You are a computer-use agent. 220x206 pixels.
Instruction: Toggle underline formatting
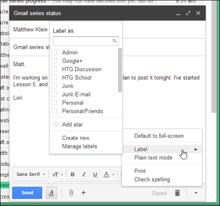(x=95, y=175)
